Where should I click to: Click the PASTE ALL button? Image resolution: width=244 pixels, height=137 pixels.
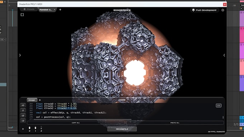pos(175,123)
